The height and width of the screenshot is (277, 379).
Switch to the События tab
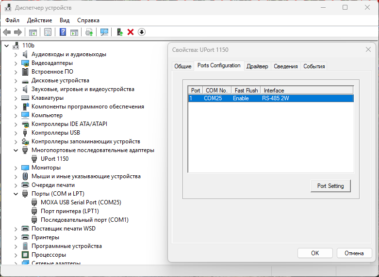click(314, 66)
